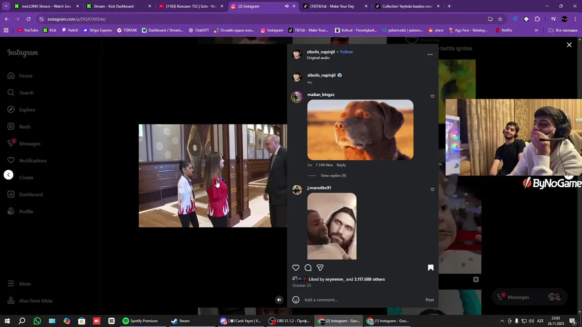Open the emoji picker in the comment box
This screenshot has width=582, height=327.
[296, 300]
